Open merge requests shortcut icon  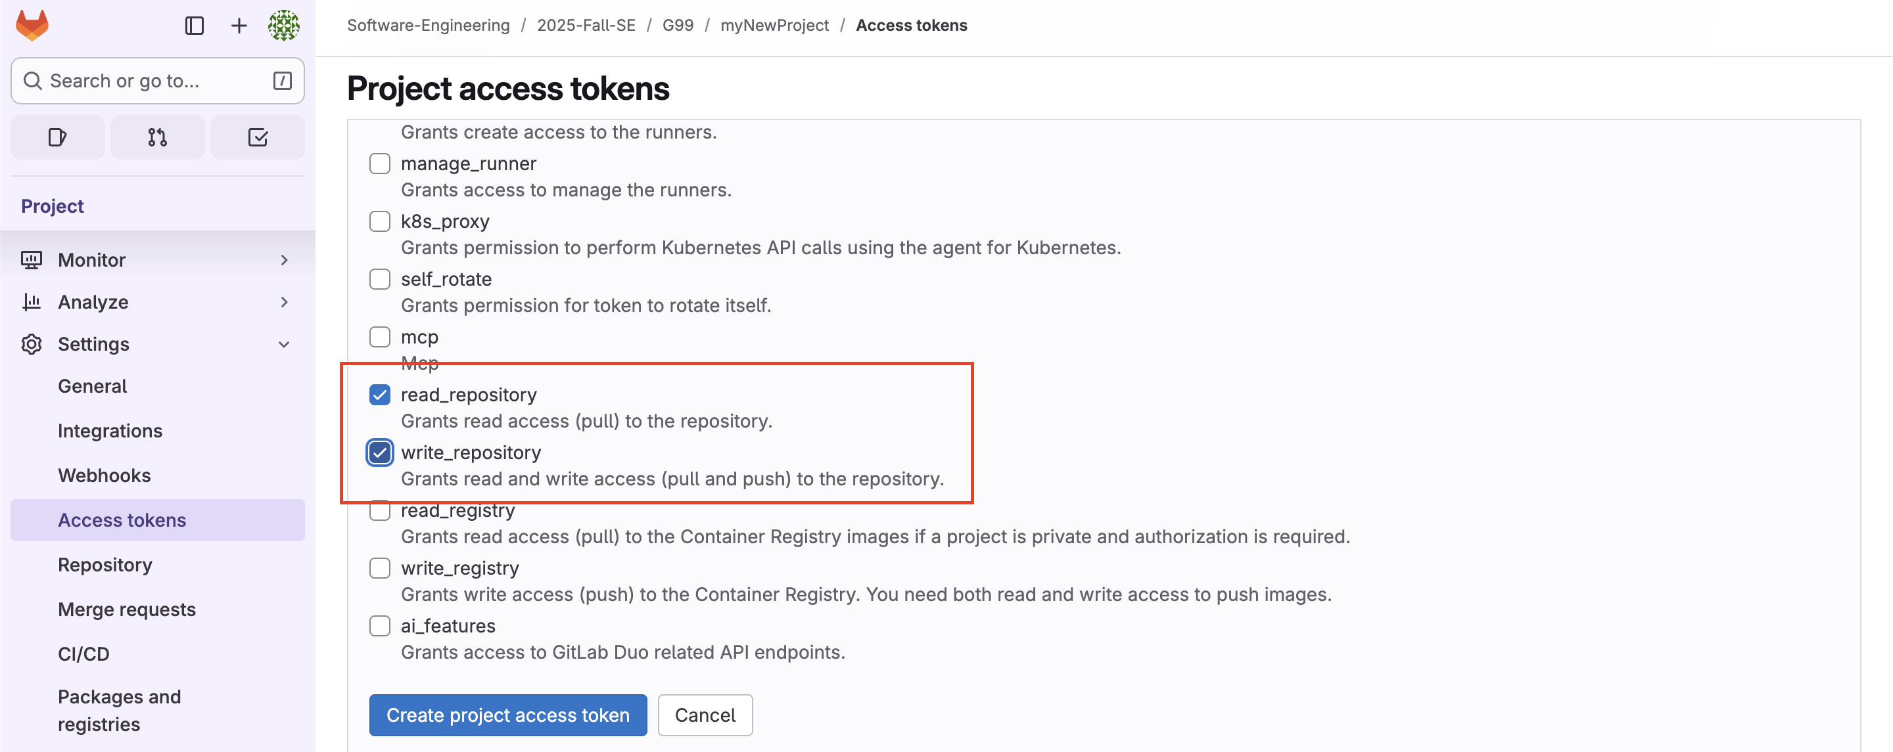point(157,137)
